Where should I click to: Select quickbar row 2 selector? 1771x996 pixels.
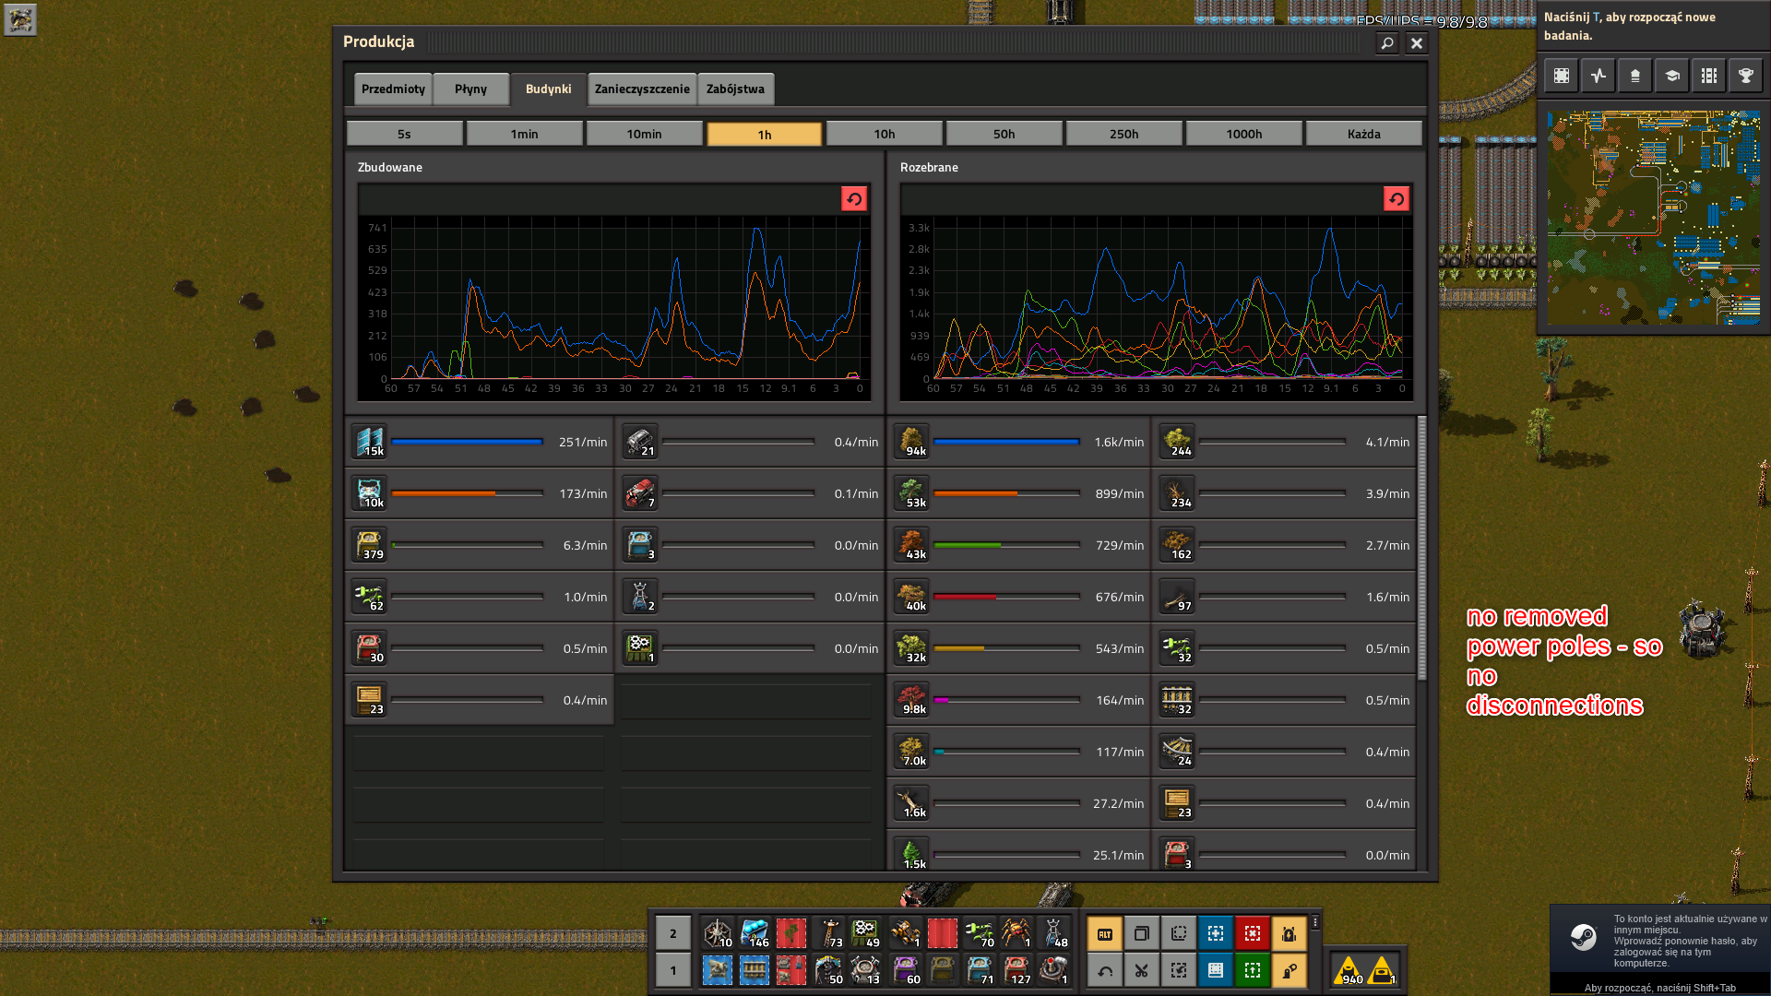672,933
